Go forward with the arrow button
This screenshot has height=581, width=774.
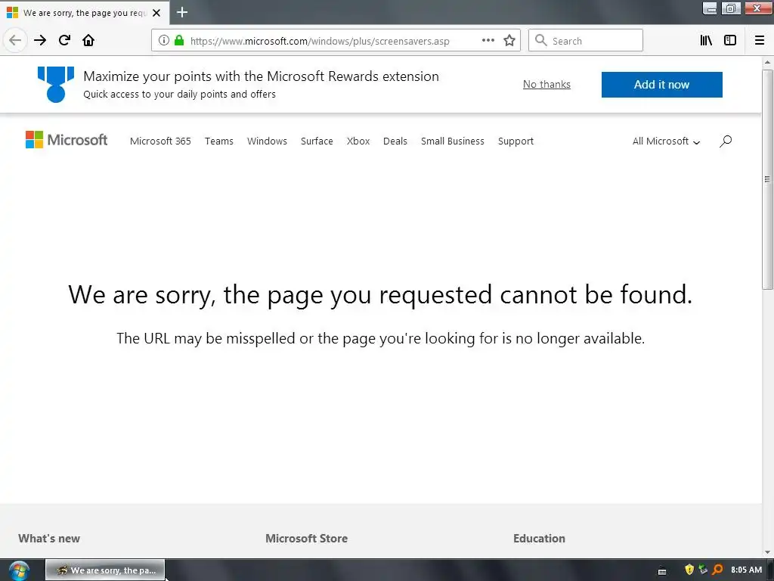40,41
